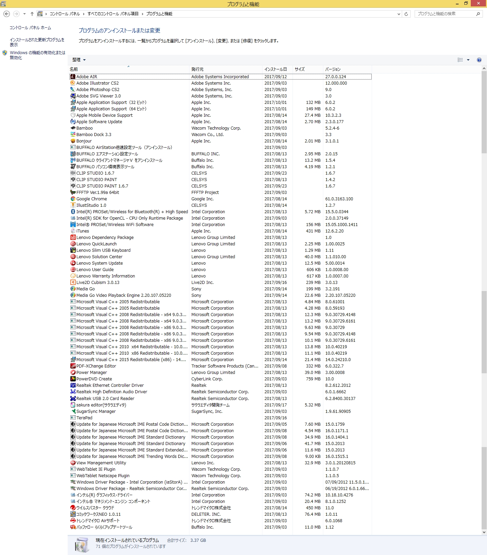Expand the view options dropdown arrow
Image resolution: width=487 pixels, height=555 pixels.
pos(468,60)
